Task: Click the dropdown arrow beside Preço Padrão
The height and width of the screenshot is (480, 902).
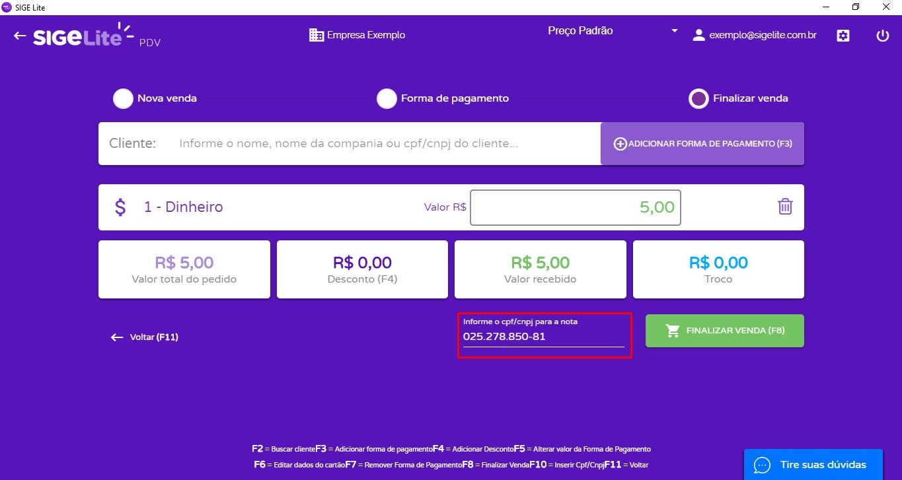Action: 674,30
